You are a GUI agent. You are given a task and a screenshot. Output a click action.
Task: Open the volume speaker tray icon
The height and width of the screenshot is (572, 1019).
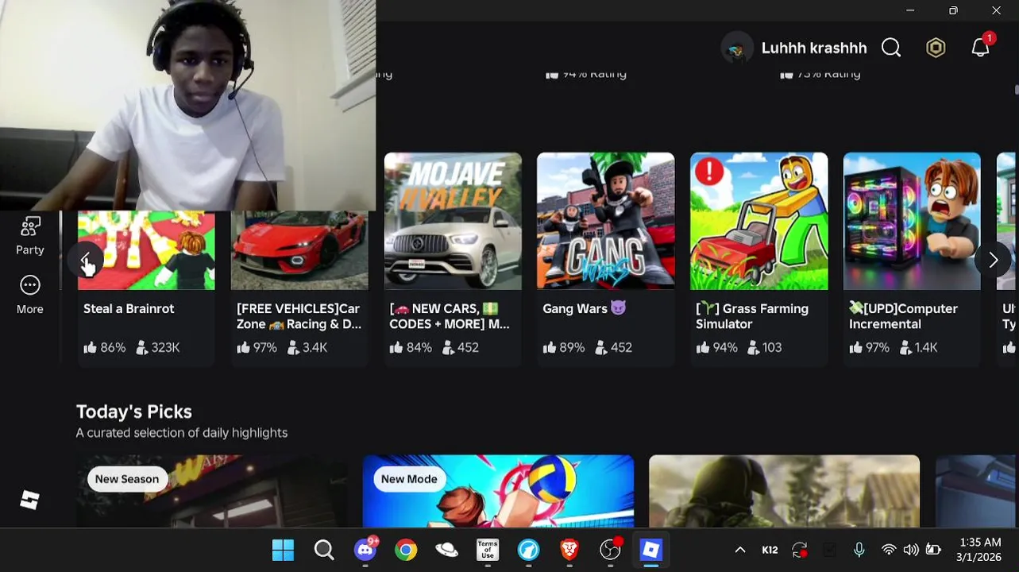[911, 550]
